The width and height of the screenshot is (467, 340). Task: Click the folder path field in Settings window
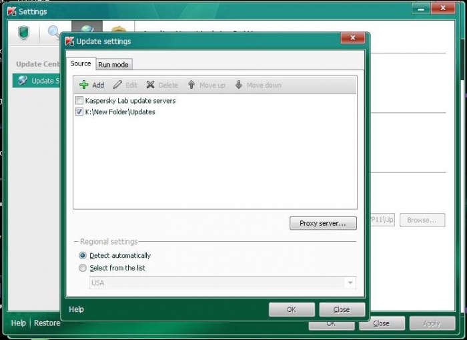[382, 220]
